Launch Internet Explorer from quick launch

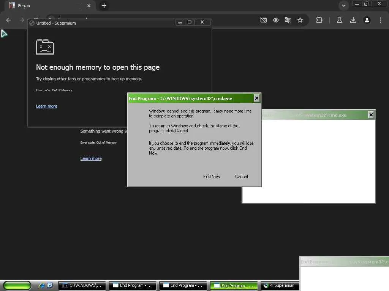tap(42, 285)
